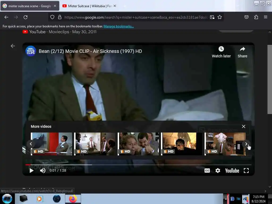Enter fullscreen with the fullscreen icon
Viewport: 272px width, 204px height.
tap(246, 171)
